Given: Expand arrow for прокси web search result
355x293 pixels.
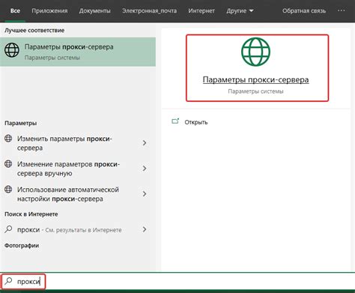Looking at the screenshot, I should pyautogui.click(x=145, y=229).
